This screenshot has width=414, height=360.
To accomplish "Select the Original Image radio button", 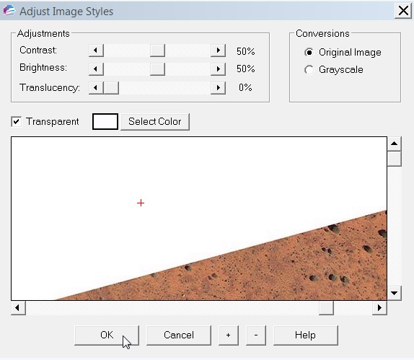I will (x=309, y=52).
